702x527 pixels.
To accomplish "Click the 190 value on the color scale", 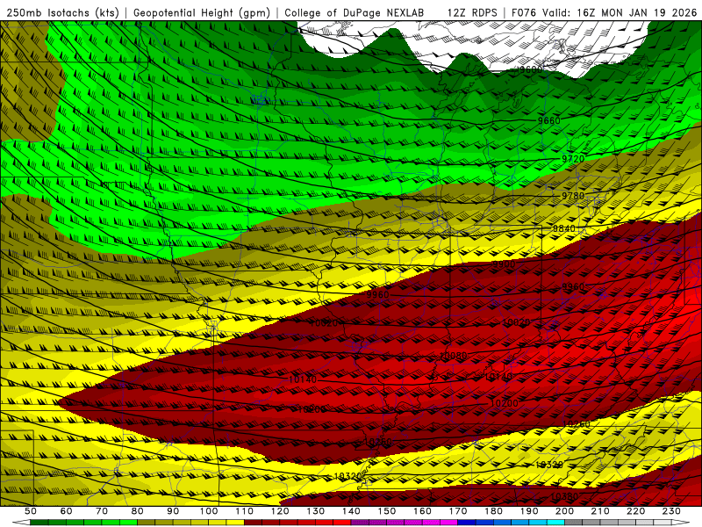I will tap(529, 511).
